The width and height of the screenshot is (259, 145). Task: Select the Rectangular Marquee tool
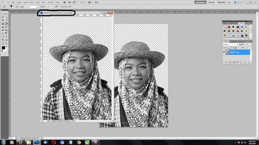(x=3, y=14)
